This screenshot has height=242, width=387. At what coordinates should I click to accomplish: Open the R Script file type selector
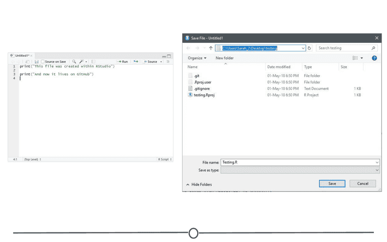tap(165, 159)
